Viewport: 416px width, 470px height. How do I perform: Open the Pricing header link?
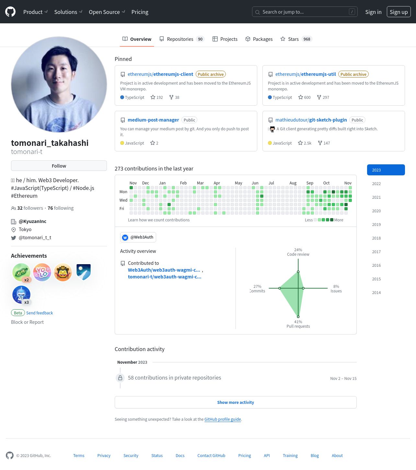click(140, 12)
